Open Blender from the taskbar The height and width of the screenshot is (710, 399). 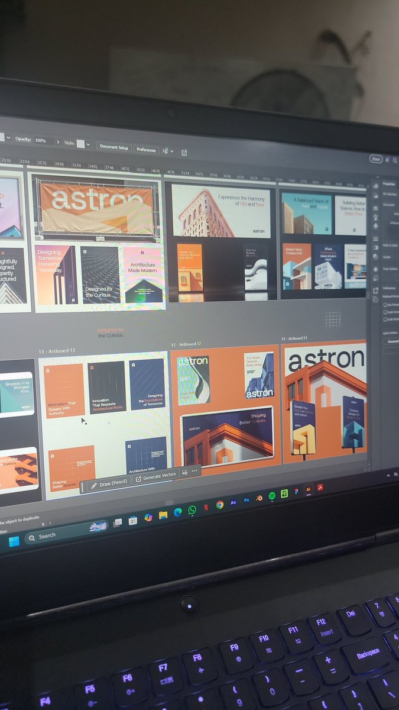pyautogui.click(x=259, y=498)
